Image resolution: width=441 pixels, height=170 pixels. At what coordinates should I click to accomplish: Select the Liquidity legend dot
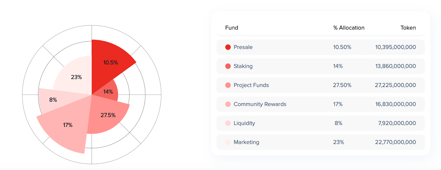coord(228,123)
